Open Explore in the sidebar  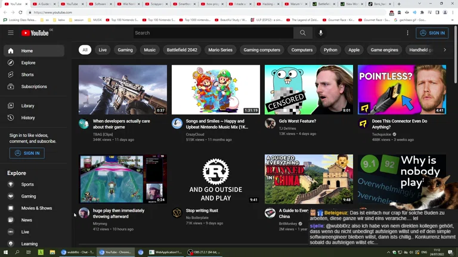coord(34,62)
